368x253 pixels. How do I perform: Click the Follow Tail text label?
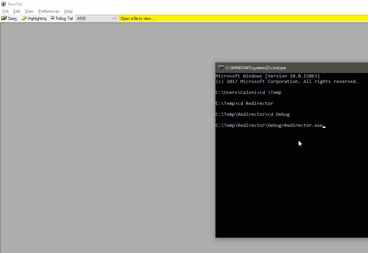65,19
